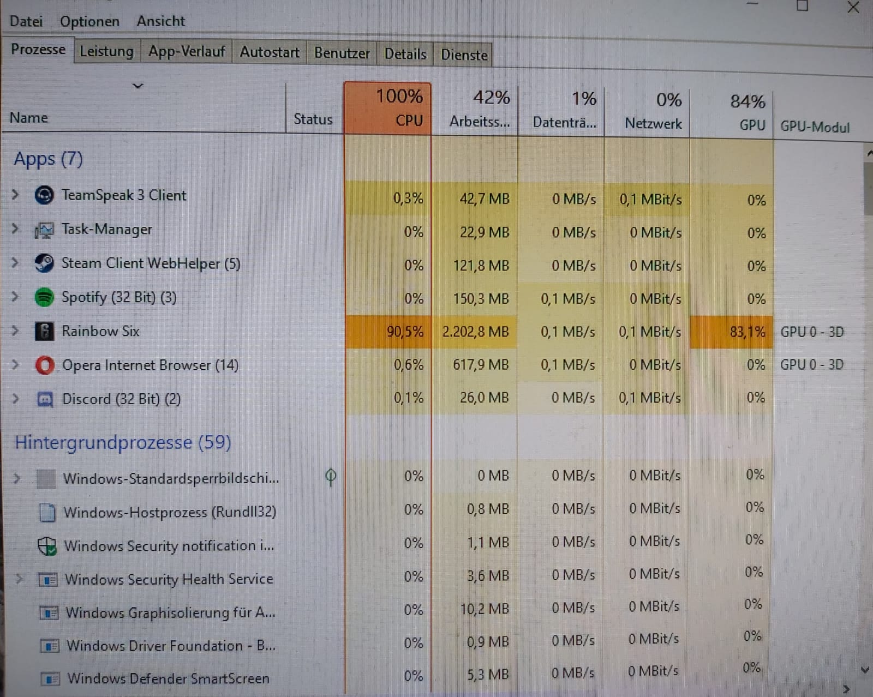Image resolution: width=873 pixels, height=697 pixels.
Task: Switch to the Details tab
Action: 405,53
